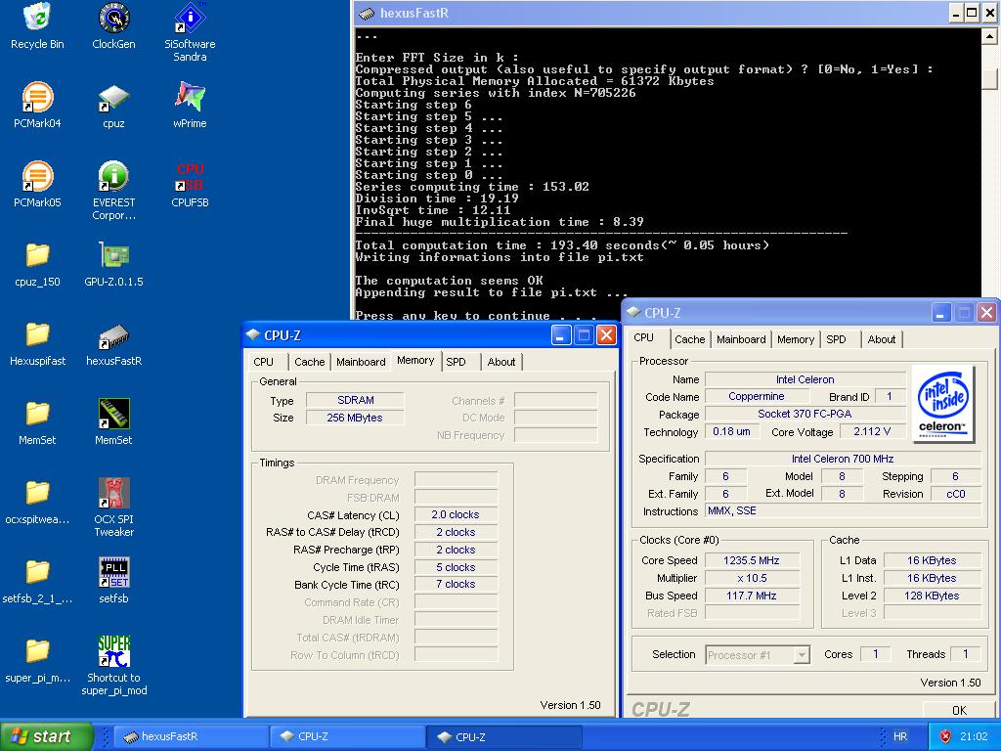Click the Bank Cycle Time 7 clocks value
The image size is (1001, 751).
click(456, 584)
